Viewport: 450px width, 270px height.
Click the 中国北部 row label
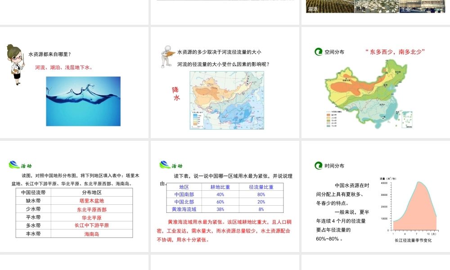click(x=184, y=202)
